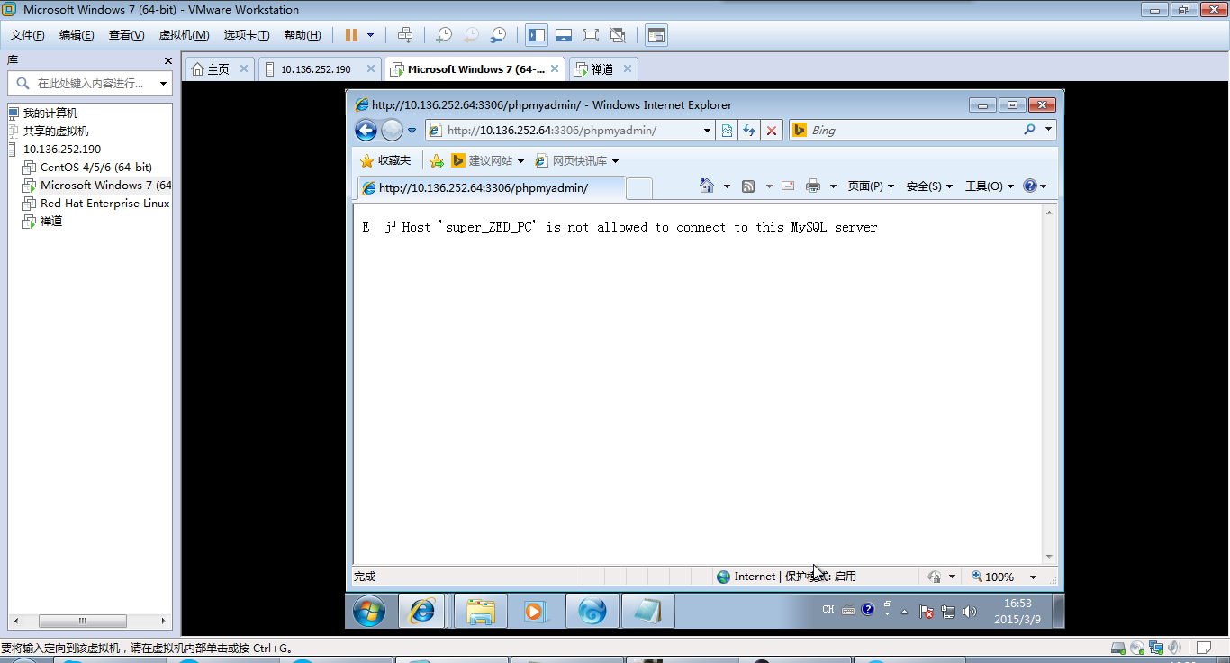
Task: Click the IE address bar URL
Action: click(x=552, y=131)
